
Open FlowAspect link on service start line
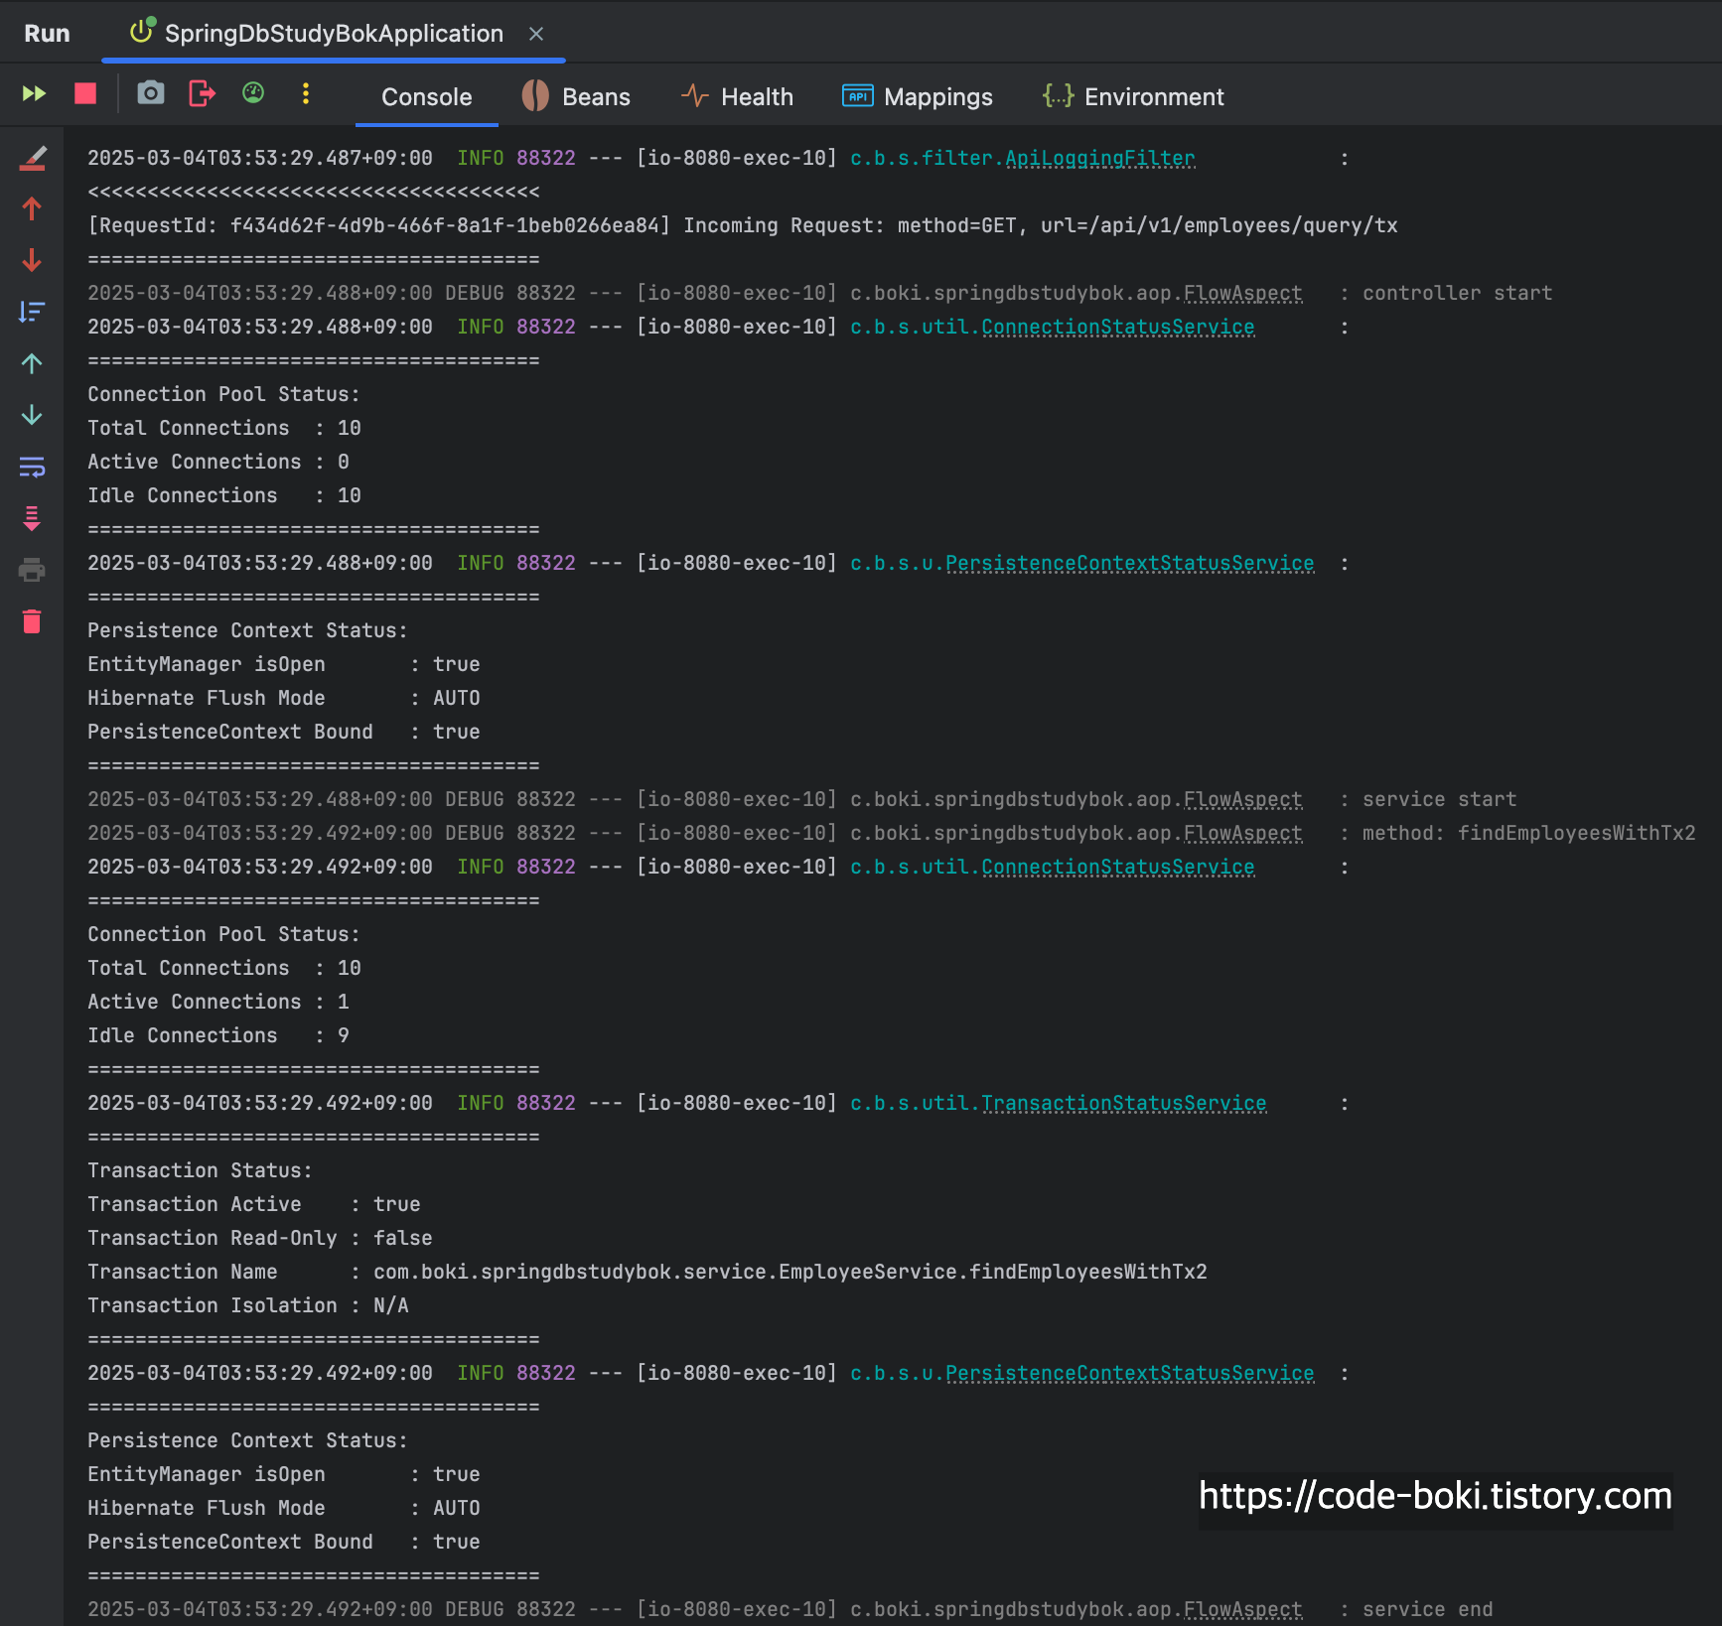(x=1242, y=799)
